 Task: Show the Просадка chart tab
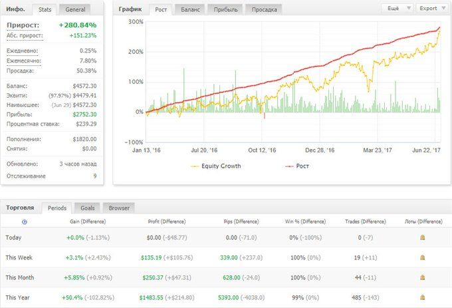(264, 9)
